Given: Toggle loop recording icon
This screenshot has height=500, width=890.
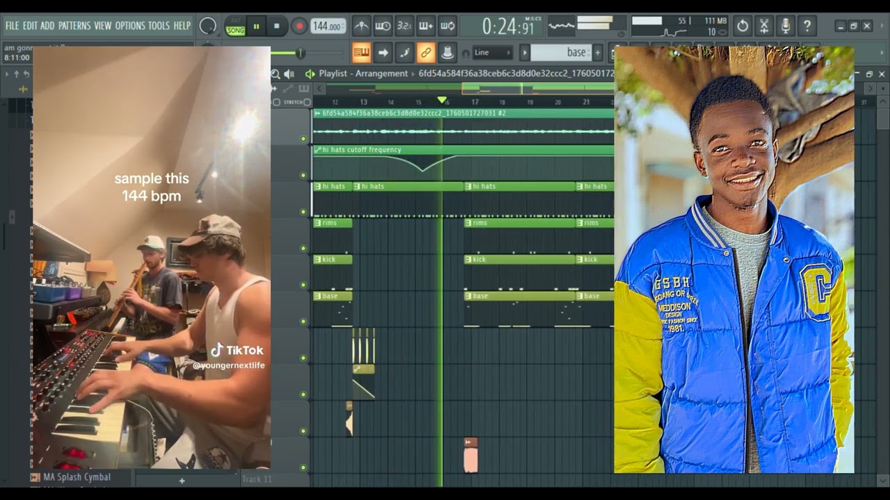Looking at the screenshot, I should point(447,26).
